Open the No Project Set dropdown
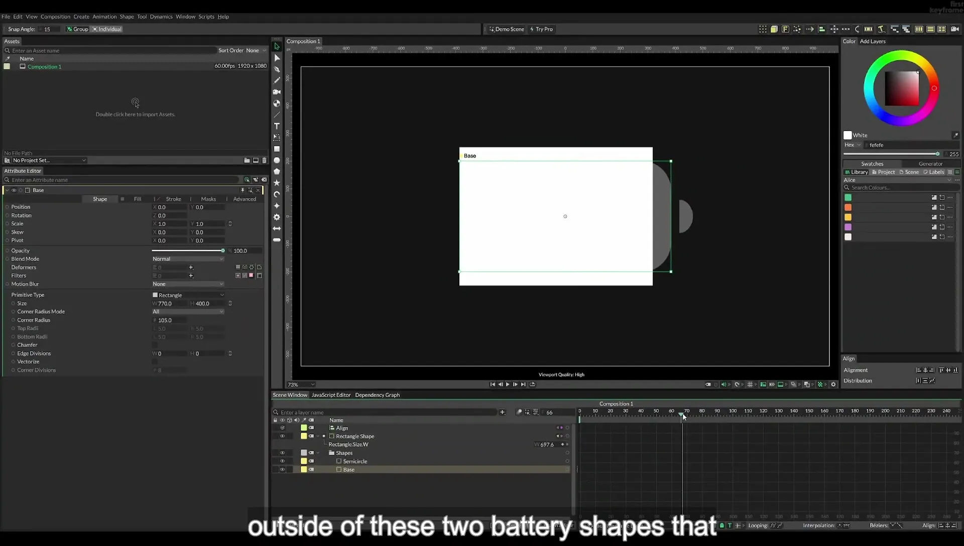 pos(49,160)
